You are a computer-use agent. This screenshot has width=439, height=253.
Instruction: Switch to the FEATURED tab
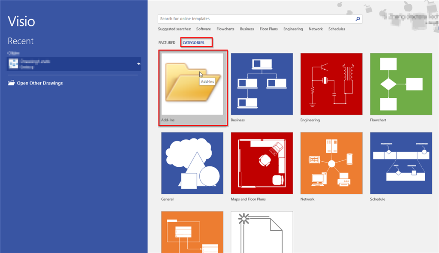pyautogui.click(x=167, y=42)
